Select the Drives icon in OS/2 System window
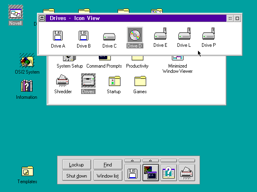 [x=88, y=80]
